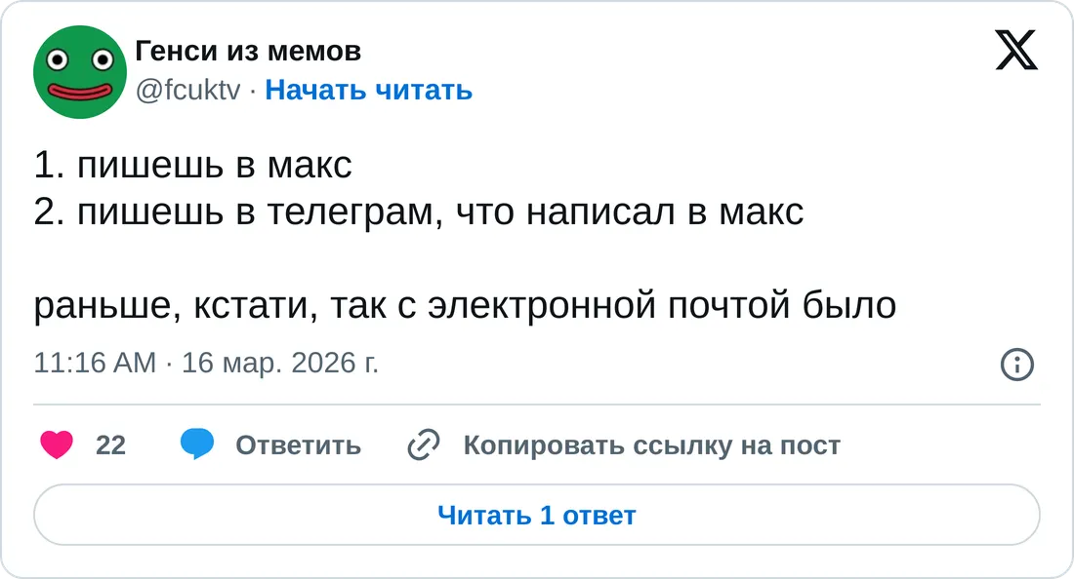Follow via Начать читать link
1074x579 pixels.
coord(369,90)
